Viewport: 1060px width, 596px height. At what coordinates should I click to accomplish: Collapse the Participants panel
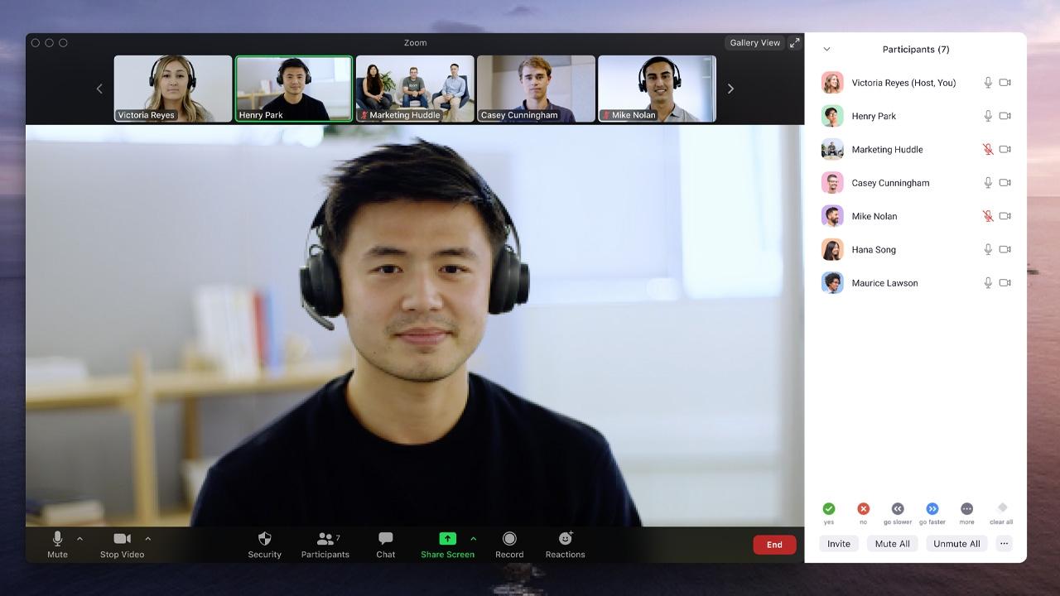coord(826,49)
